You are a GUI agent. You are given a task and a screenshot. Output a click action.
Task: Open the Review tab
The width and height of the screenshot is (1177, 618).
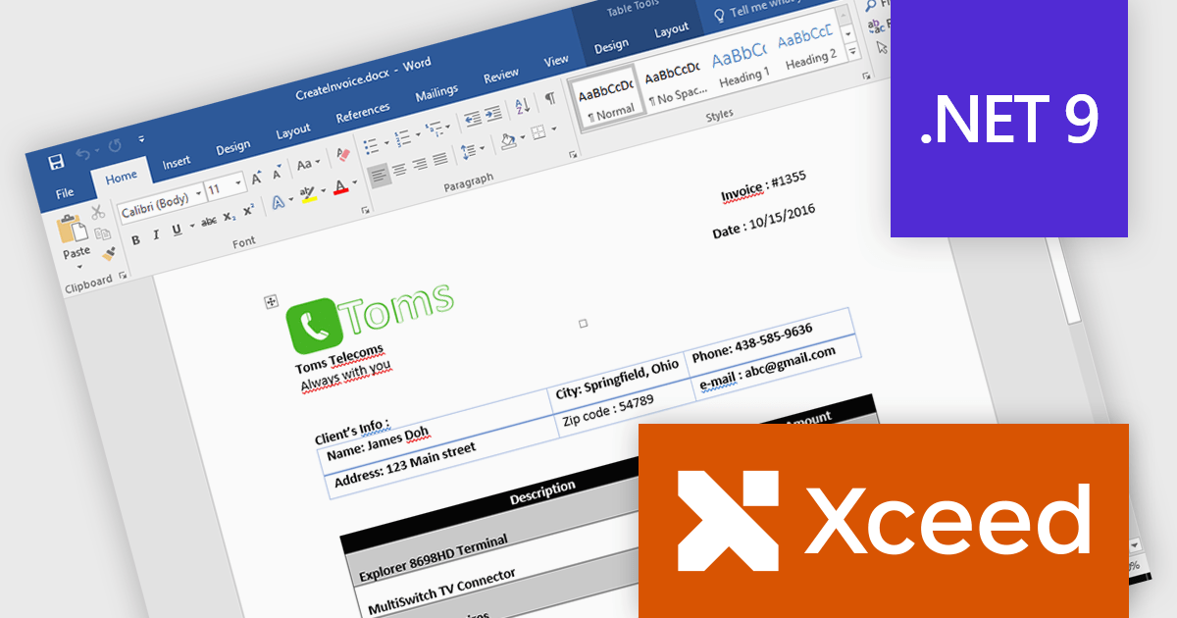[501, 76]
